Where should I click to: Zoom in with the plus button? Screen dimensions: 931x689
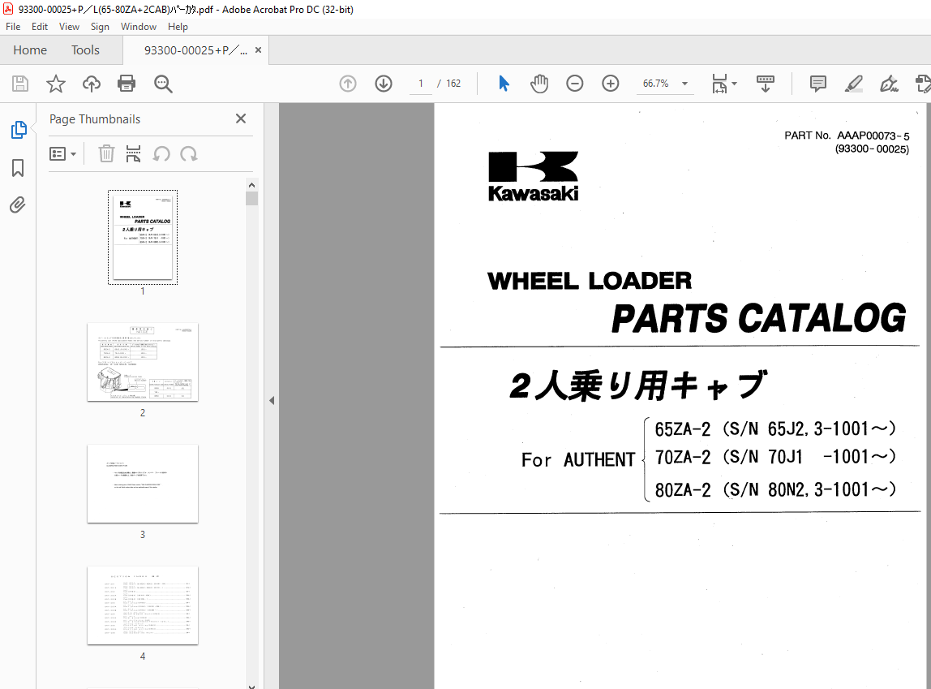[x=611, y=84]
